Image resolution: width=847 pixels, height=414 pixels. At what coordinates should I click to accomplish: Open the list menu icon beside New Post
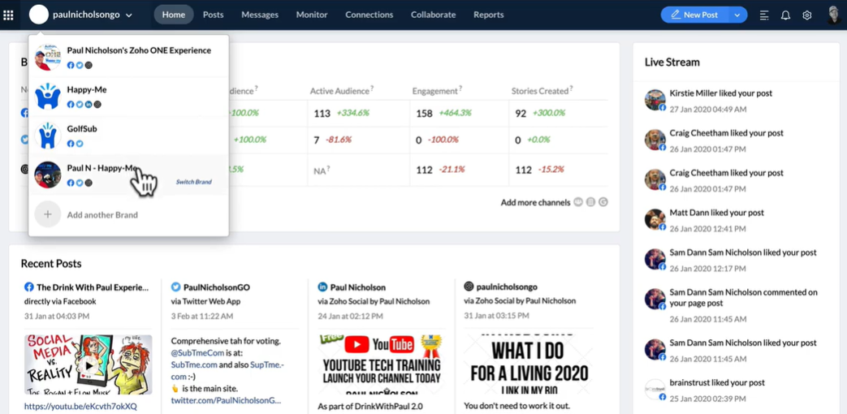click(764, 15)
